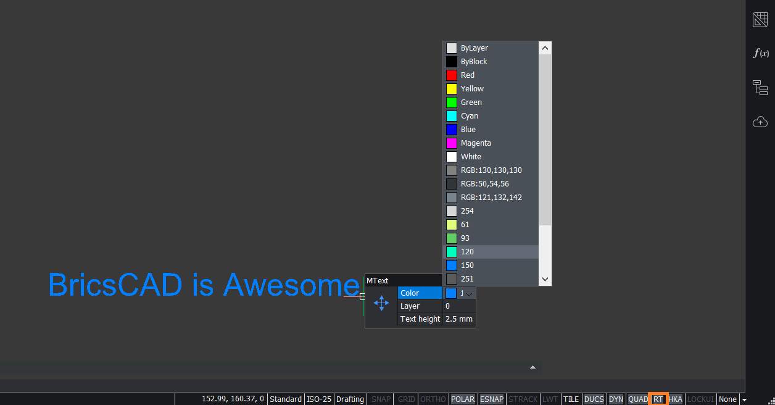The width and height of the screenshot is (775, 405).
Task: Select color 93 in the list
Action: 491,238
